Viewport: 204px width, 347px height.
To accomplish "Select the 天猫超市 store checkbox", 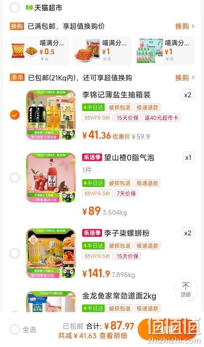I will pyautogui.click(x=15, y=8).
